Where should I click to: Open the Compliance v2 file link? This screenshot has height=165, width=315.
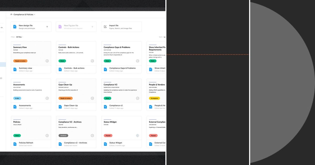click(116, 105)
